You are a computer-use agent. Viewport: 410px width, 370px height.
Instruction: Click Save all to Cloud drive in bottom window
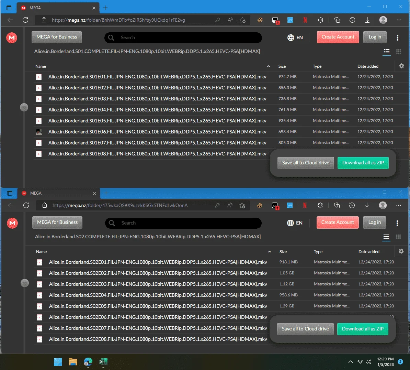click(x=305, y=329)
